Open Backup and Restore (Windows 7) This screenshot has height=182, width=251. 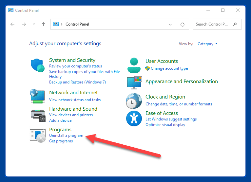77,82
